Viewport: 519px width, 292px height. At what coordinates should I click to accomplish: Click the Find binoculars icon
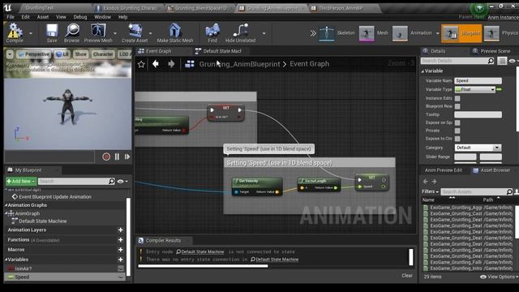click(212, 31)
